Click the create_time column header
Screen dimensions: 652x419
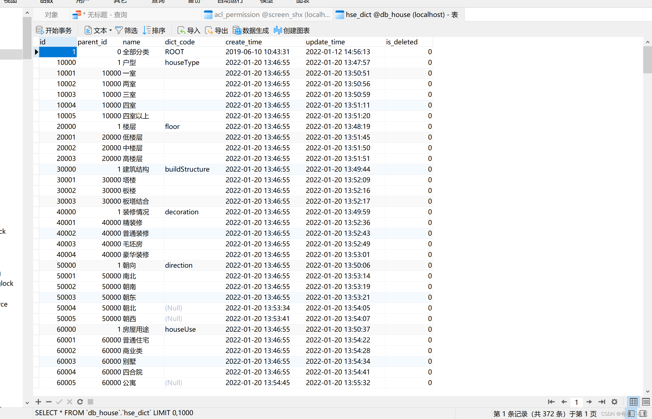coord(265,42)
